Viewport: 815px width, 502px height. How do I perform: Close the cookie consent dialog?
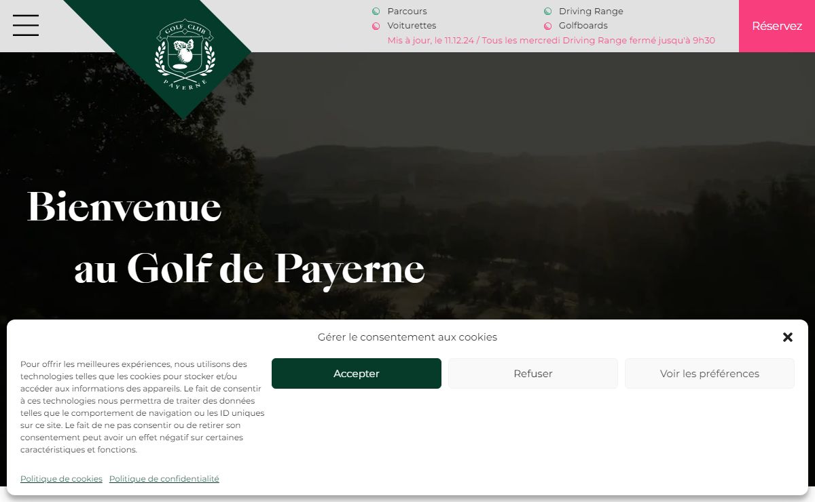coord(788,337)
